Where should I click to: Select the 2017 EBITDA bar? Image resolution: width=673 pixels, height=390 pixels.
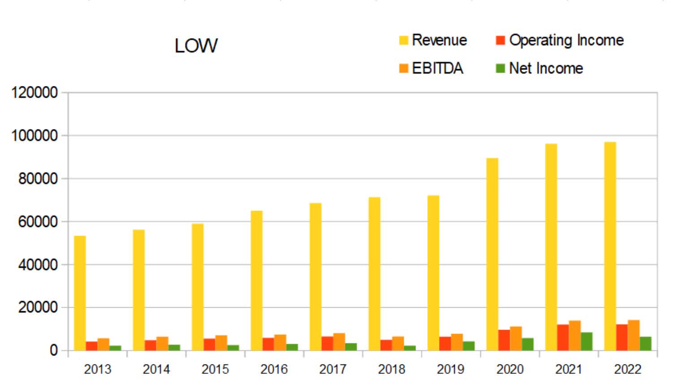pos(339,342)
